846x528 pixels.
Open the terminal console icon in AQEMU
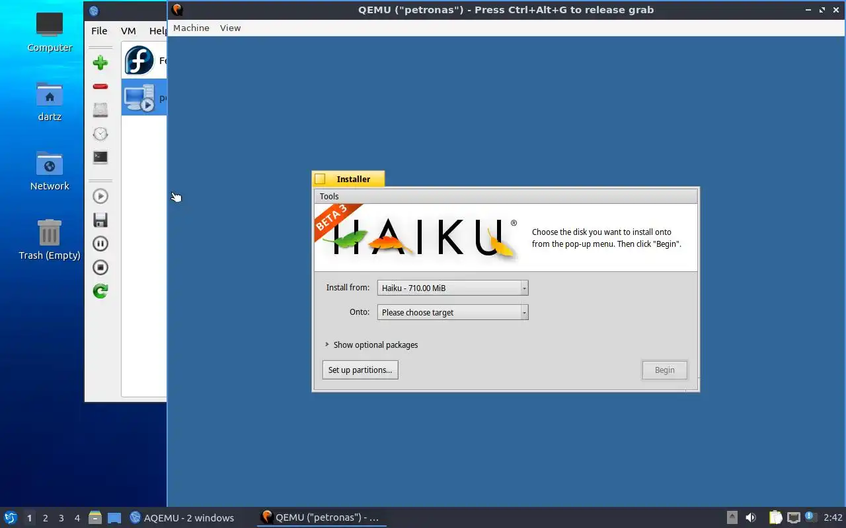point(100,157)
